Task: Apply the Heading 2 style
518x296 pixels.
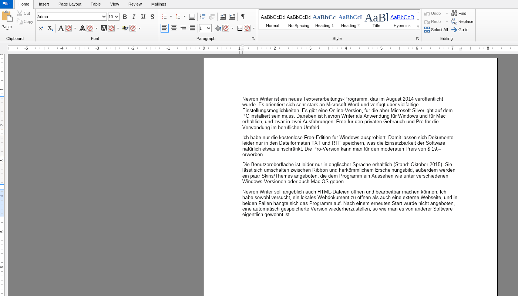Action: (350, 20)
